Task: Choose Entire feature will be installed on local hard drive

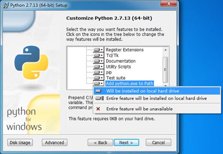Action: [x=157, y=98]
